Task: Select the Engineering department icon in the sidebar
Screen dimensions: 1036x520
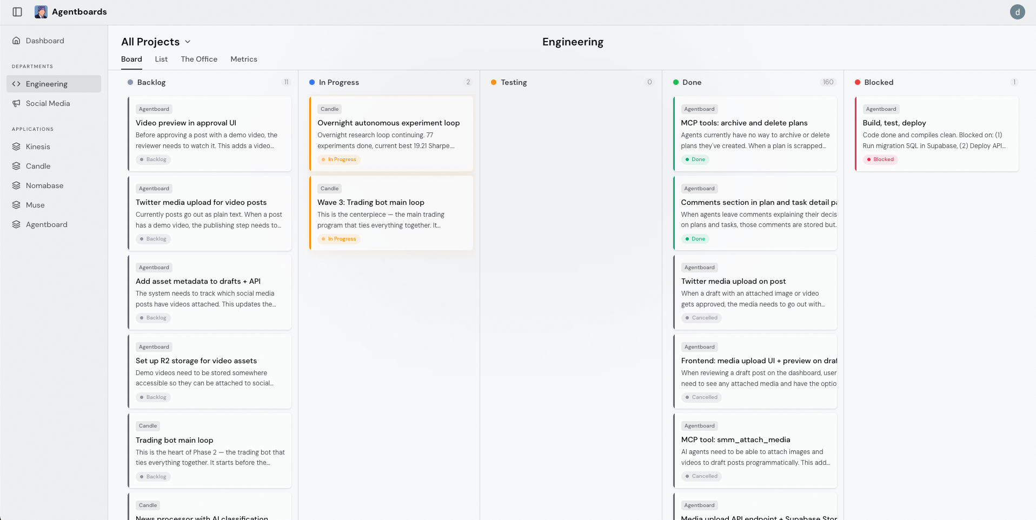Action: [16, 84]
